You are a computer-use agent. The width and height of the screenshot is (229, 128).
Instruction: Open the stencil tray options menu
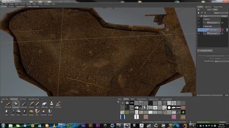(x=118, y=102)
